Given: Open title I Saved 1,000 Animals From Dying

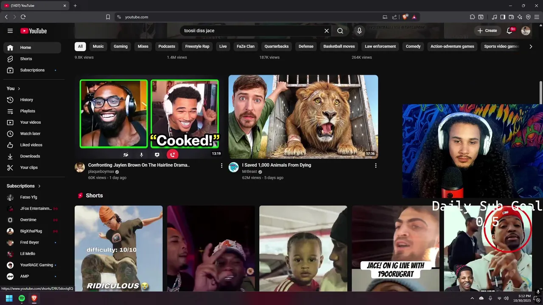Looking at the screenshot, I should pyautogui.click(x=277, y=165).
